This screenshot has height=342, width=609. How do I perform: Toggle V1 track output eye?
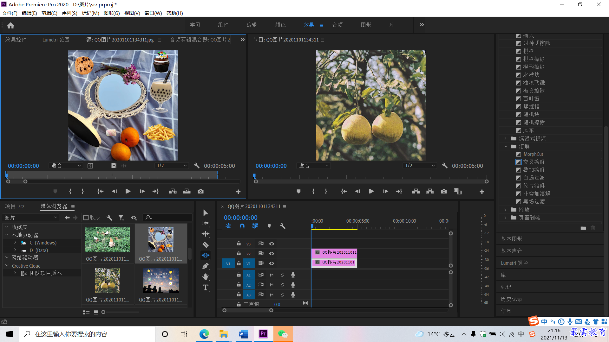coord(272,263)
